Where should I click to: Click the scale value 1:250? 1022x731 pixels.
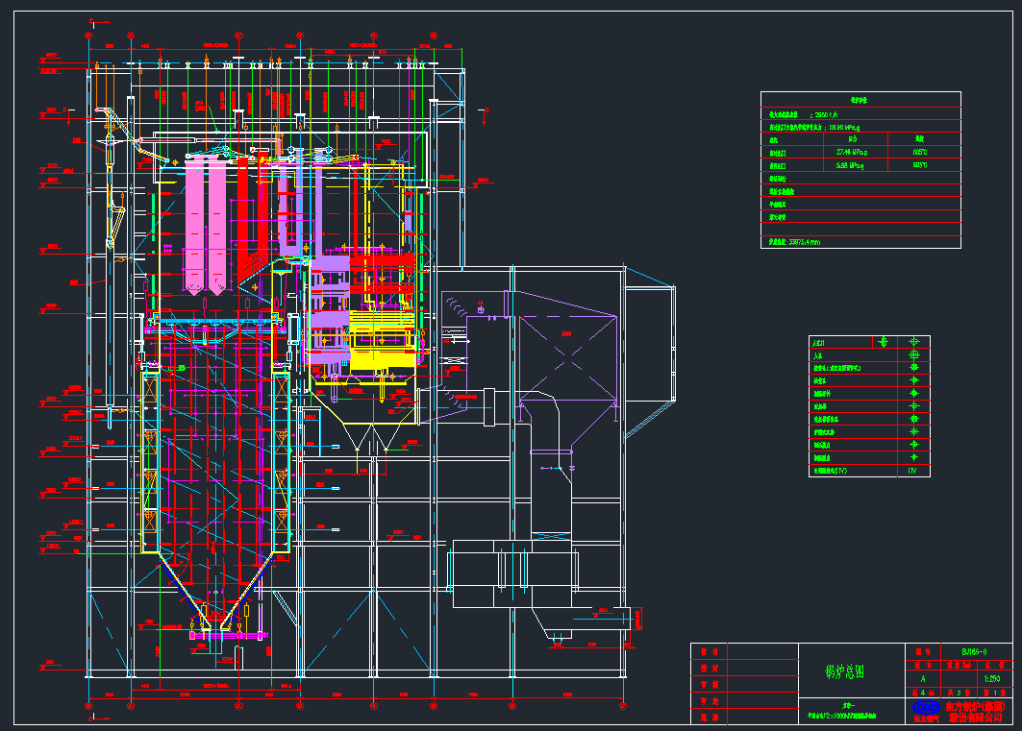click(991, 679)
